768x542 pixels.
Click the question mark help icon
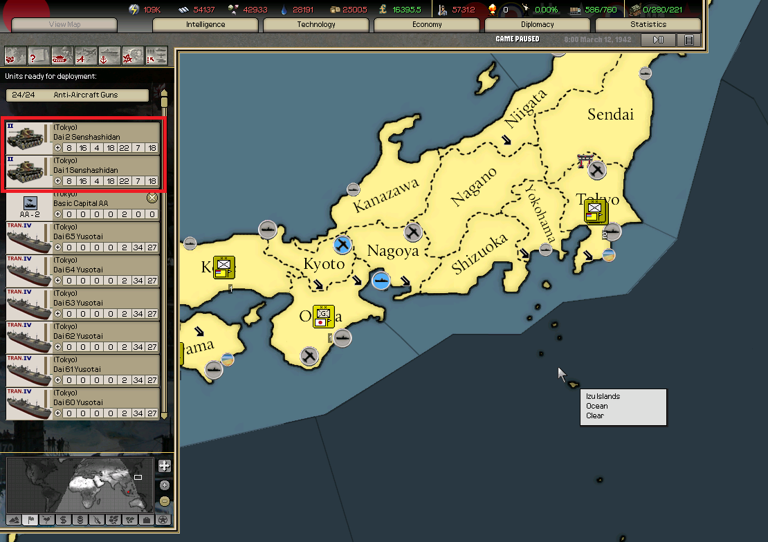pyautogui.click(x=38, y=55)
